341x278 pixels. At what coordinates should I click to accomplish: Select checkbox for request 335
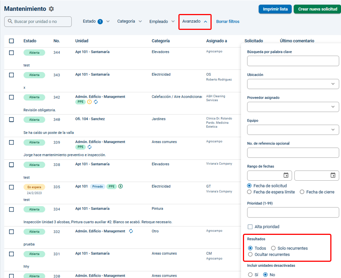pyautogui.click(x=11, y=187)
